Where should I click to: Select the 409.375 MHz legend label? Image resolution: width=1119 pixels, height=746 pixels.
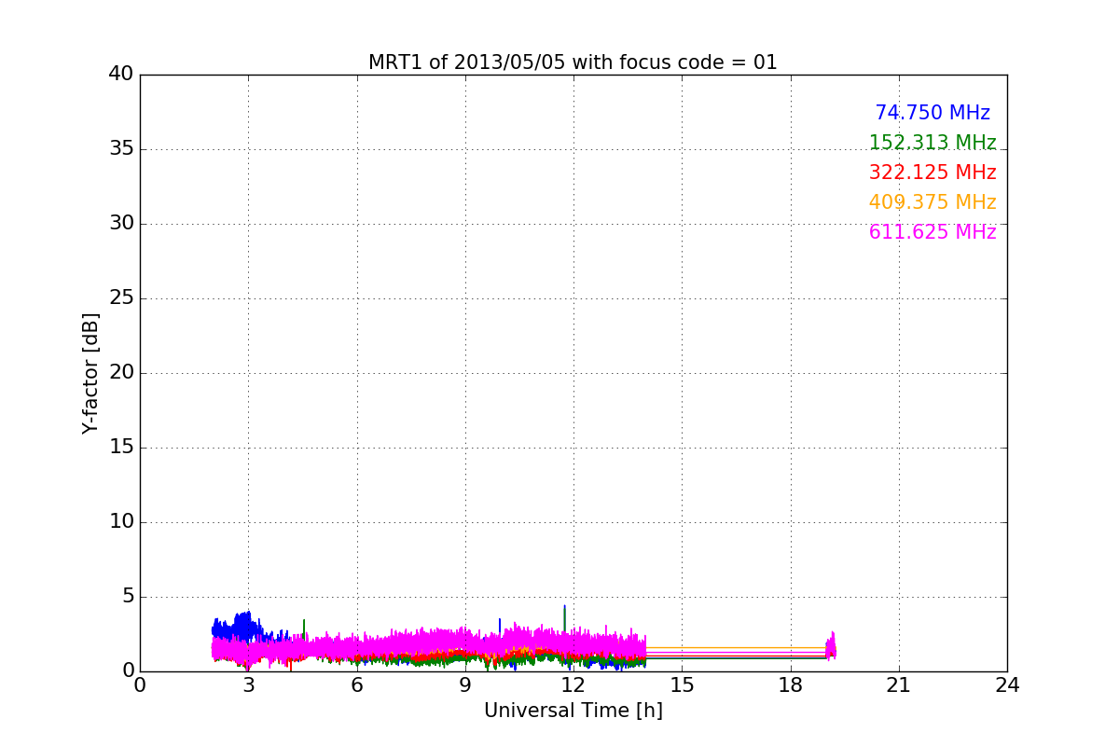[932, 202]
